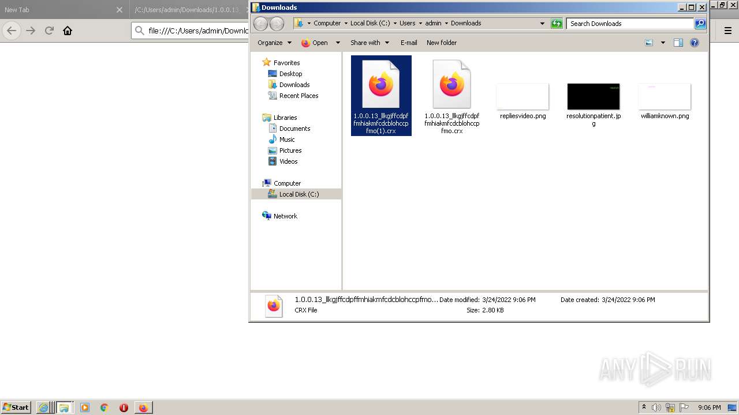739x415 pixels.
Task: Click the search magnifier icon
Action: pos(700,24)
